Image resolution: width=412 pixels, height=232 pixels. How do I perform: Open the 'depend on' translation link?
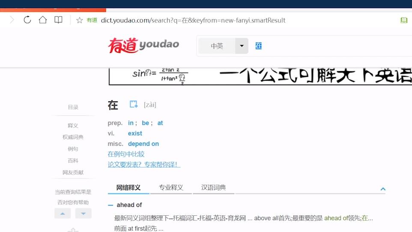click(143, 144)
